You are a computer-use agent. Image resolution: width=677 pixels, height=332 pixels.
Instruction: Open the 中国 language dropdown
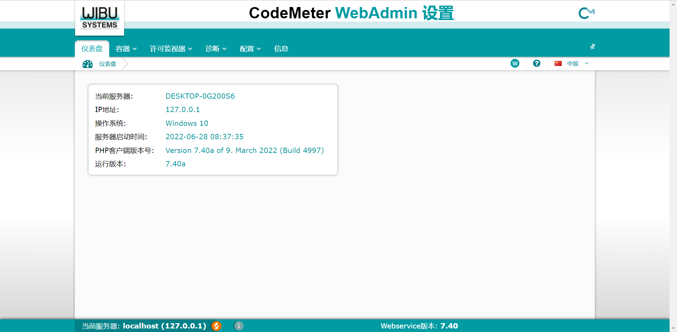coord(571,63)
